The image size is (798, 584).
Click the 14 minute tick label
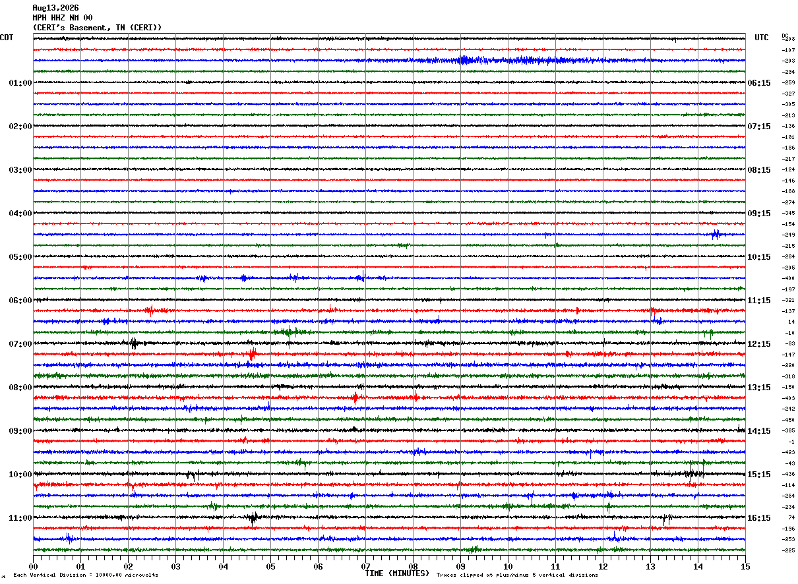(x=698, y=566)
